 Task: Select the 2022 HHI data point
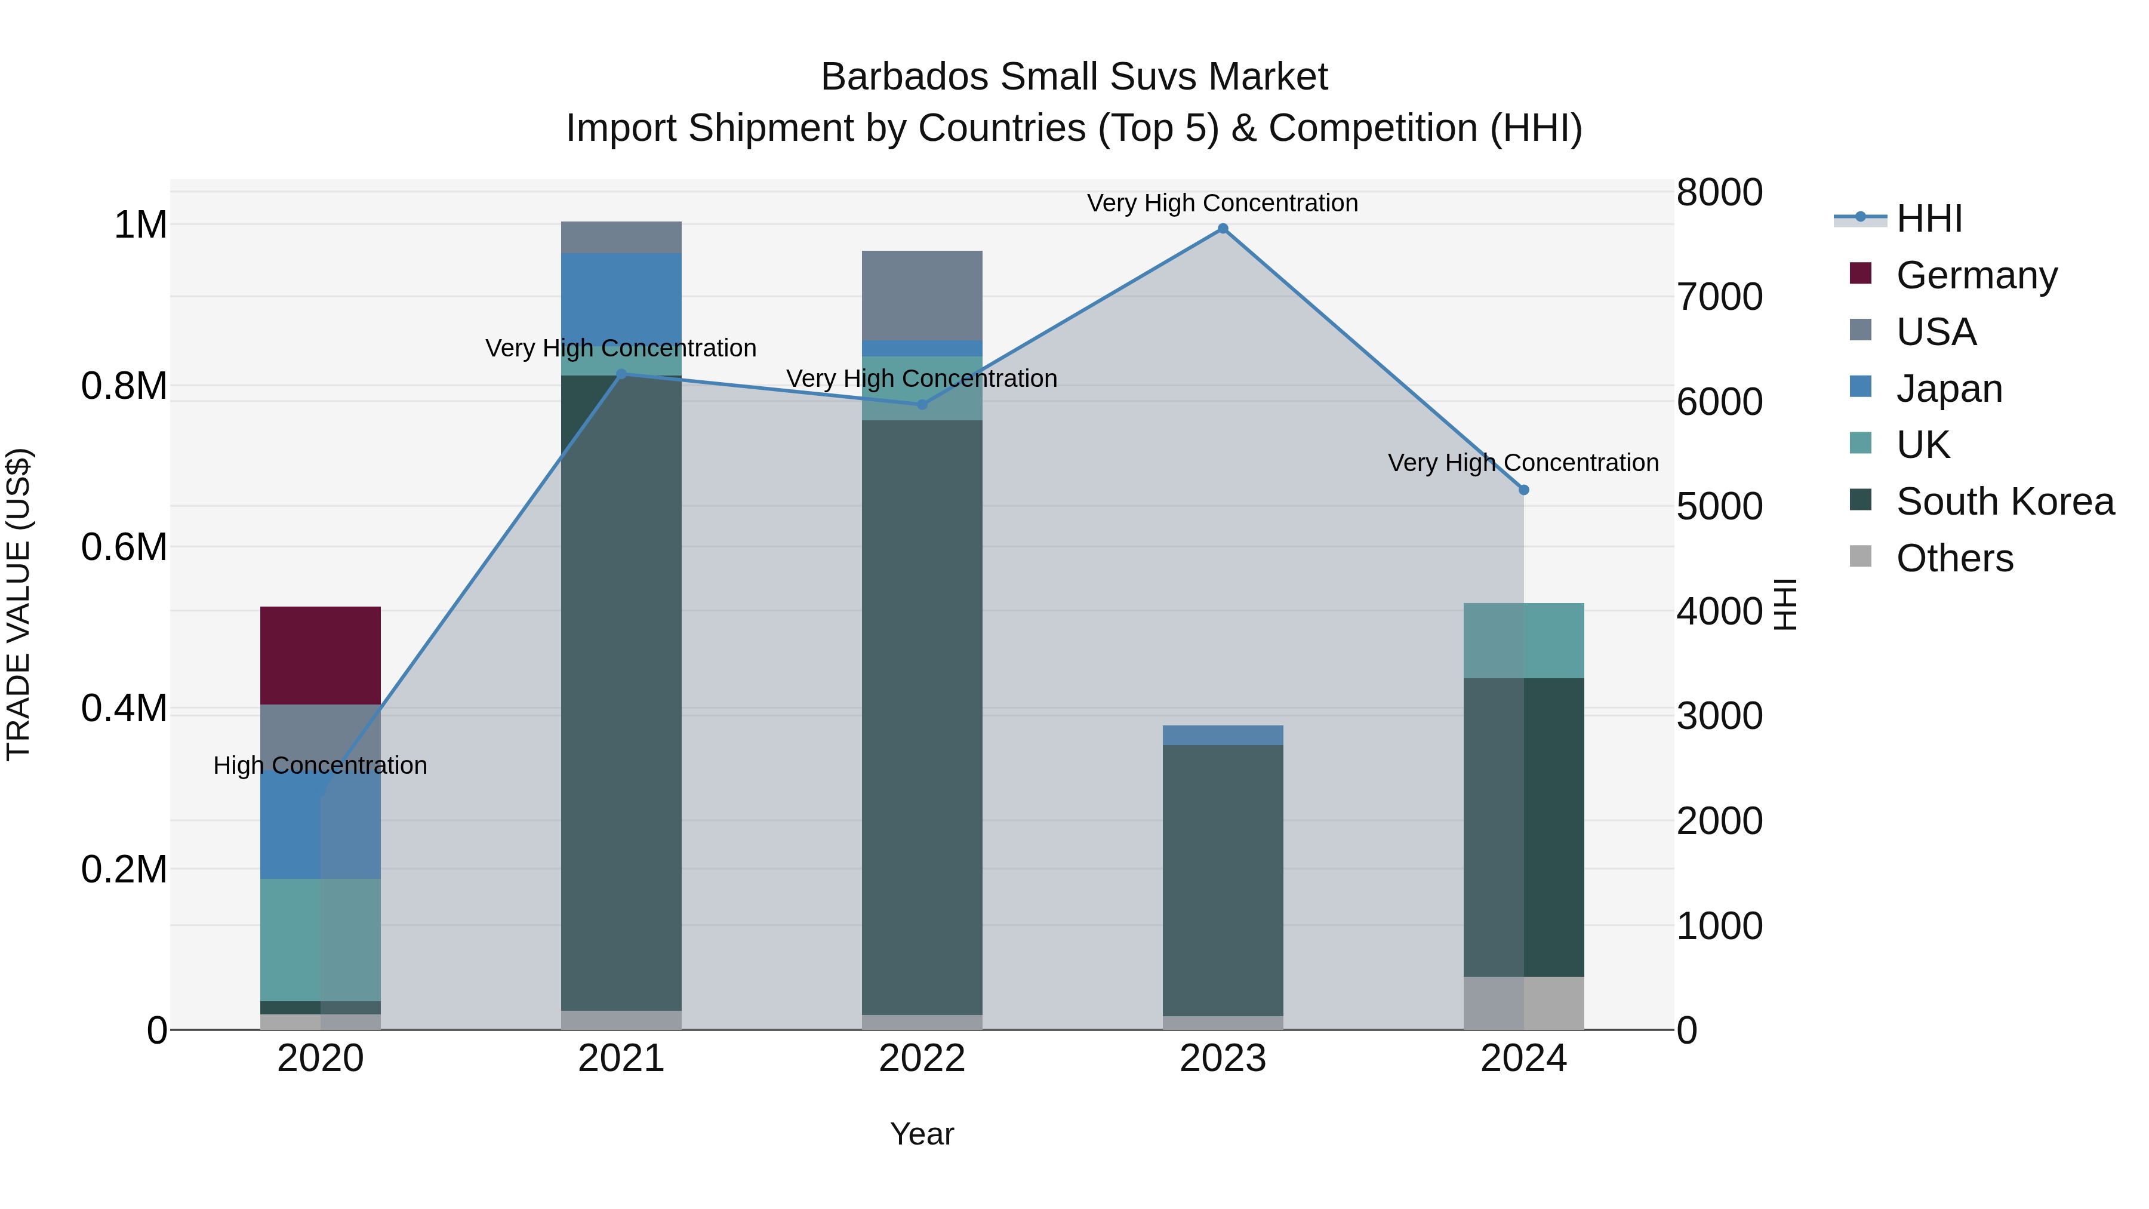coord(922,405)
